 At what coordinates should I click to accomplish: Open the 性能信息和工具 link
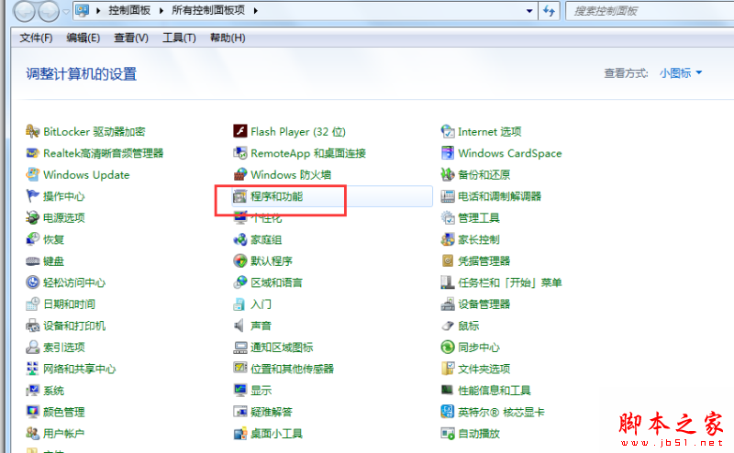coord(495,391)
